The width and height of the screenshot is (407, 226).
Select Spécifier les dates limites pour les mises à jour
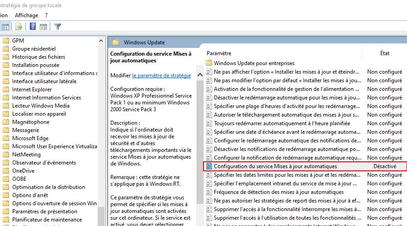tap(287, 175)
